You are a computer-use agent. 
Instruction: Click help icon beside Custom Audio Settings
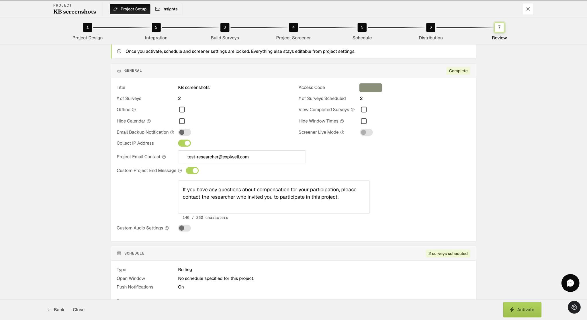(x=167, y=228)
